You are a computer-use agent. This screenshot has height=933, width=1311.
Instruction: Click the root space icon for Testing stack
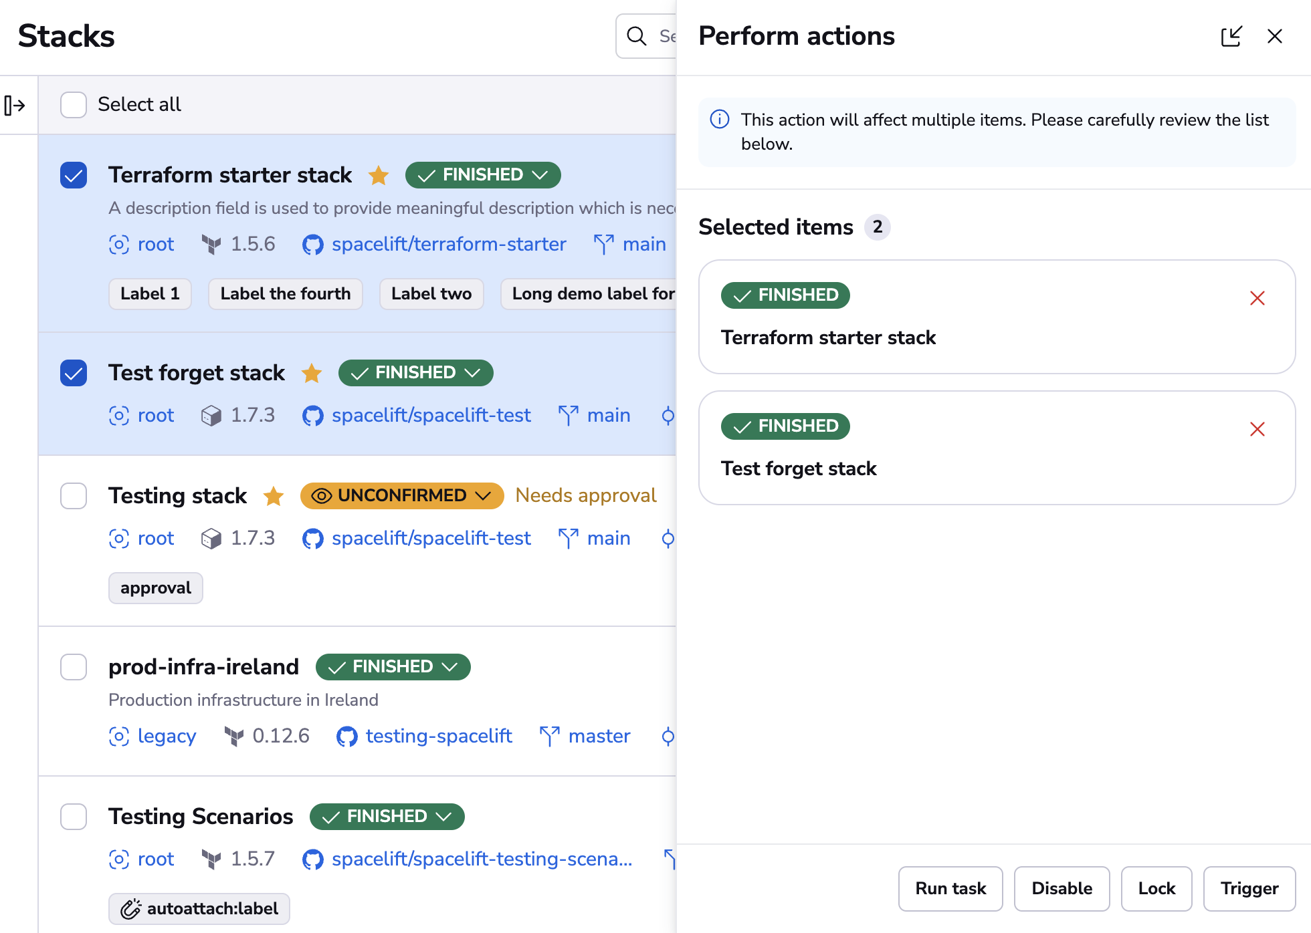tap(119, 539)
